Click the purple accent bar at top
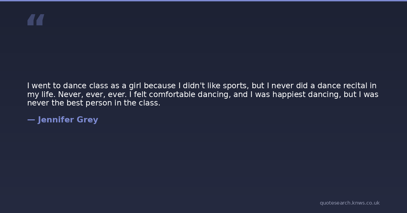Viewport: 407px width, 213px height. [203, 1]
